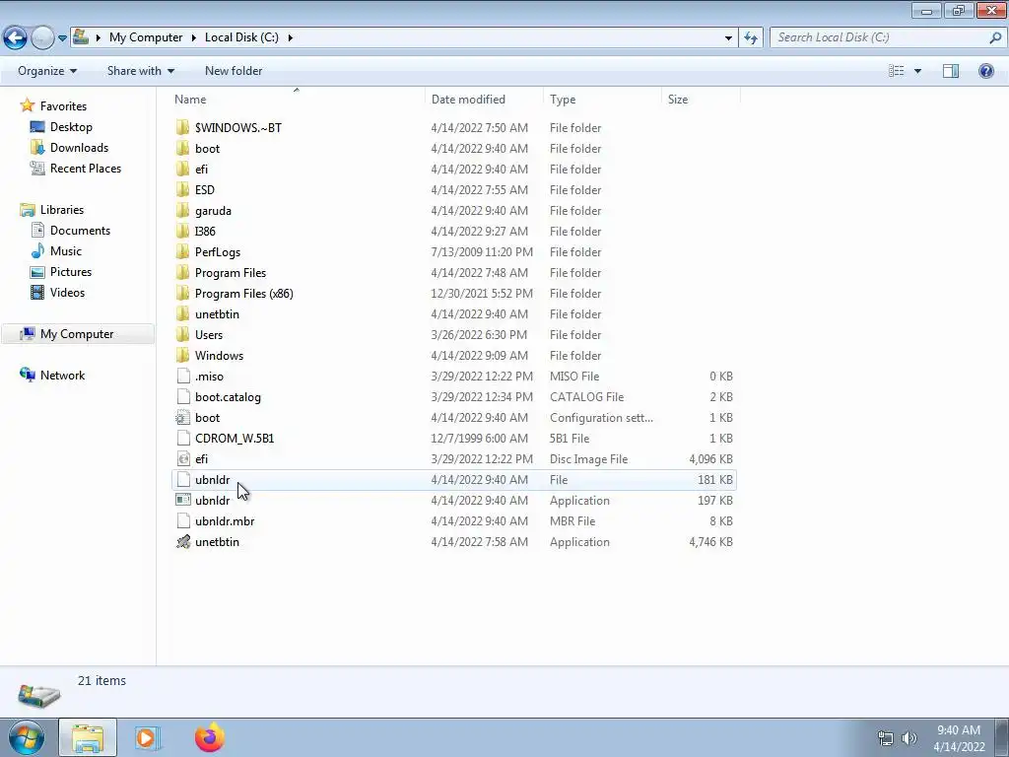Image resolution: width=1009 pixels, height=757 pixels.
Task: Select the efi folder icon
Action: (x=182, y=169)
